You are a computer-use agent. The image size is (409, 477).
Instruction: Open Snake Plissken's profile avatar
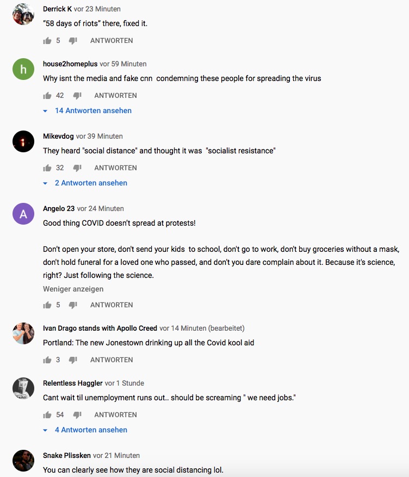tap(23, 461)
